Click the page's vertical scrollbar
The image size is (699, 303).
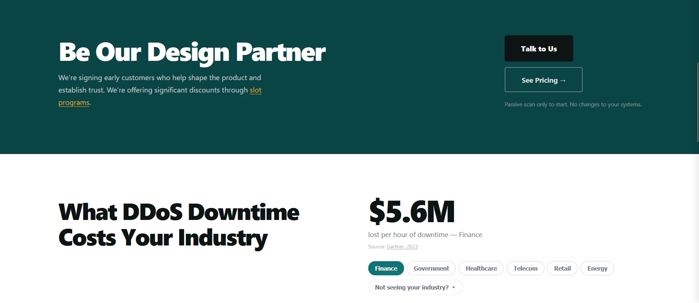698,102
